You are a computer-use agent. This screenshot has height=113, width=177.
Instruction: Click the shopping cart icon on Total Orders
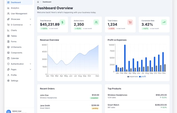(x=130, y=22)
